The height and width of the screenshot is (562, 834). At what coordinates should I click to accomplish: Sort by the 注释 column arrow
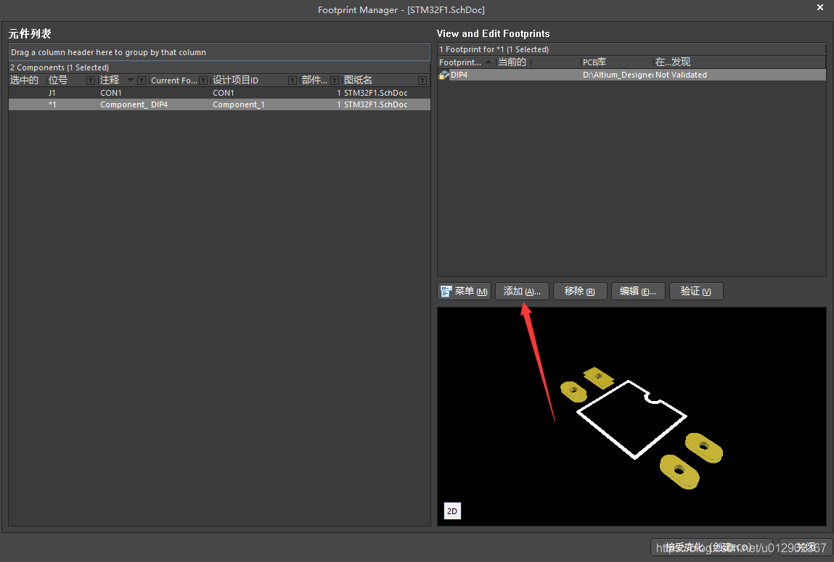click(x=131, y=80)
